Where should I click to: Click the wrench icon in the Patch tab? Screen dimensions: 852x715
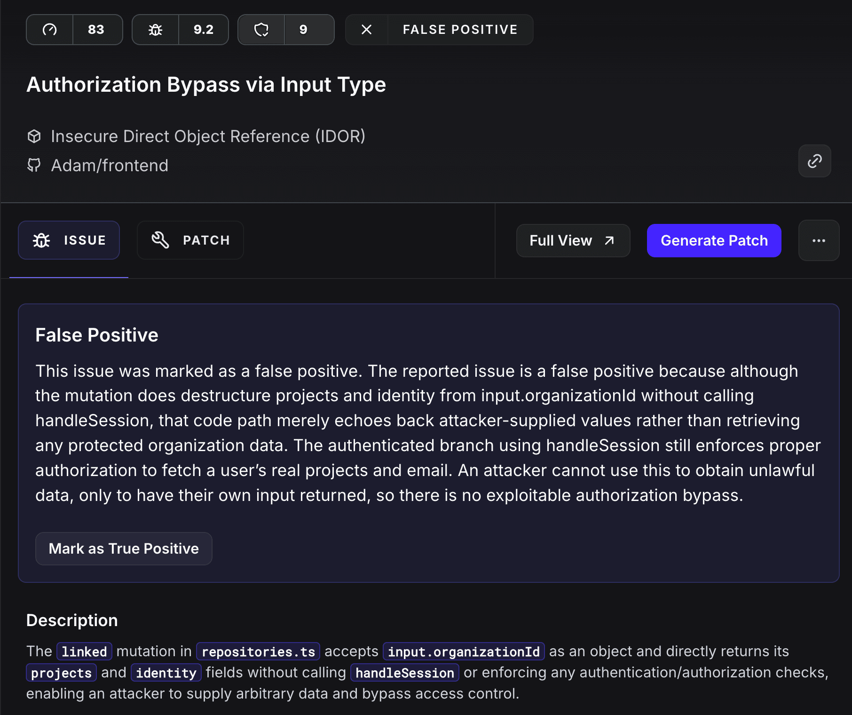(160, 240)
